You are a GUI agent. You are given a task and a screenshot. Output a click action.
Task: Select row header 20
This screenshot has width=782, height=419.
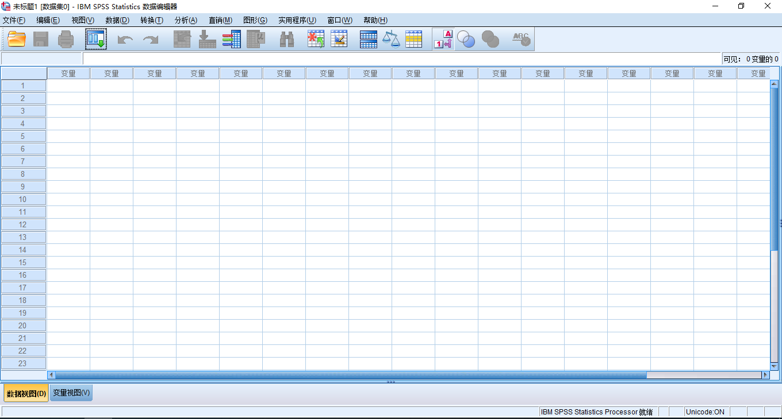click(23, 325)
